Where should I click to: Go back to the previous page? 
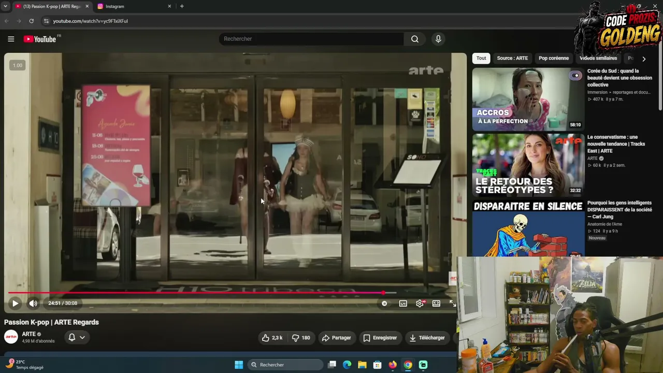click(6, 21)
